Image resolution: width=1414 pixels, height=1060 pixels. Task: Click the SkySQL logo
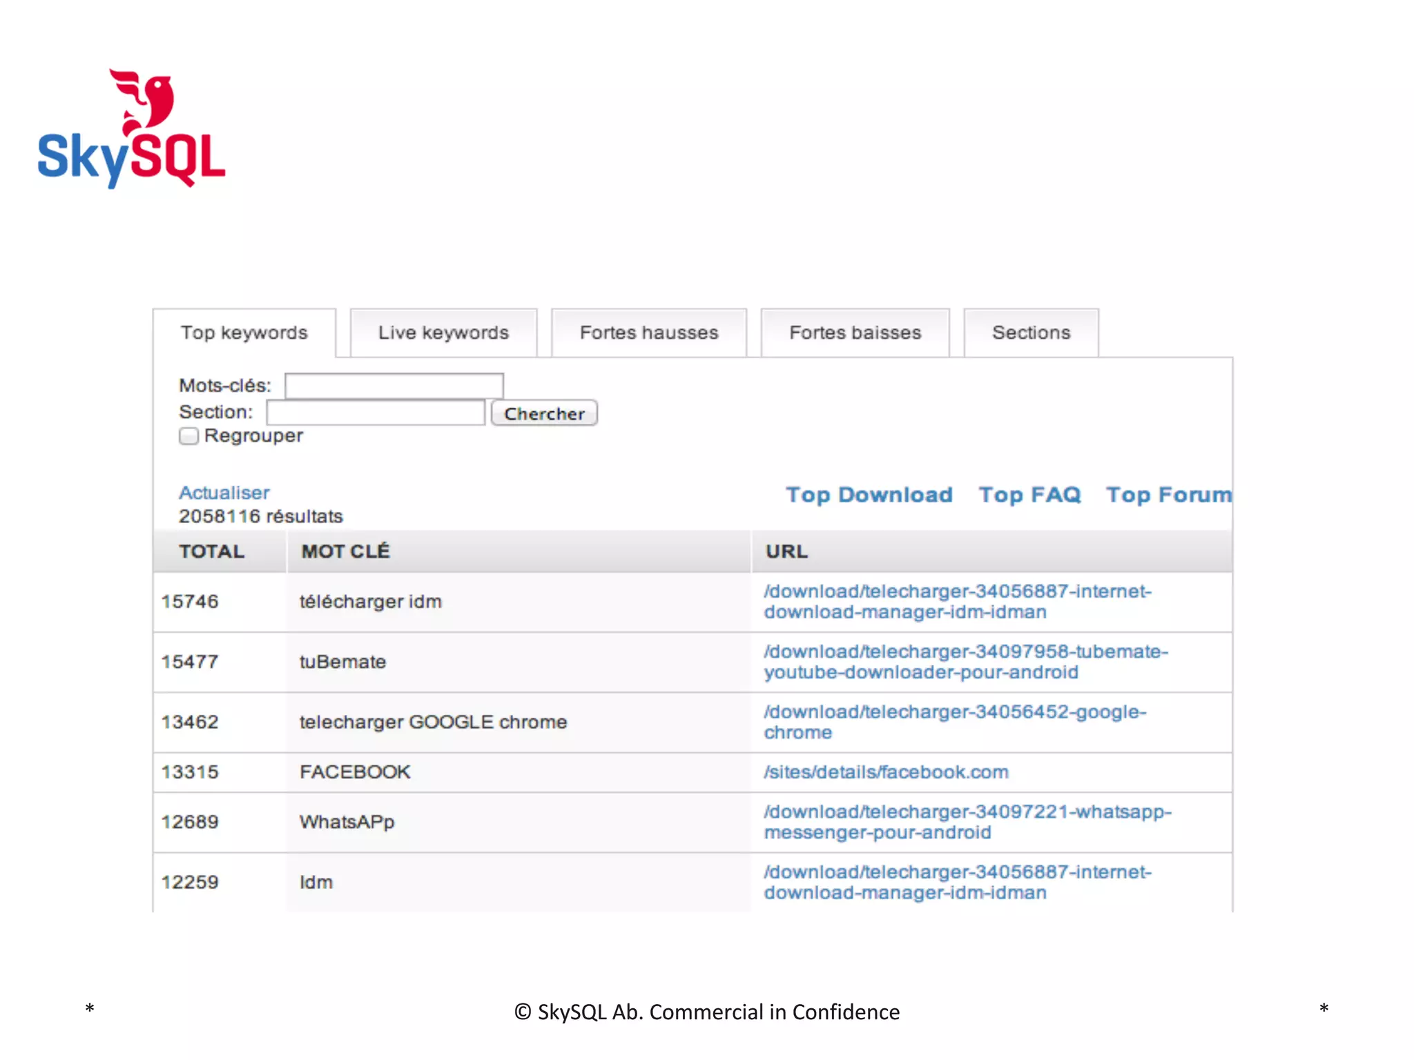click(131, 129)
